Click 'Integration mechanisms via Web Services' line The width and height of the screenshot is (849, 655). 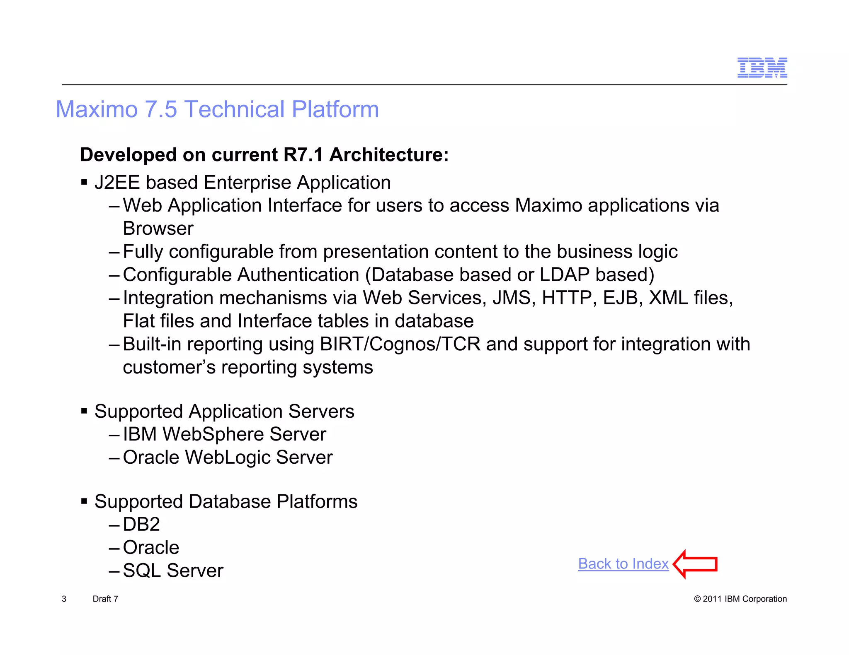point(428,298)
